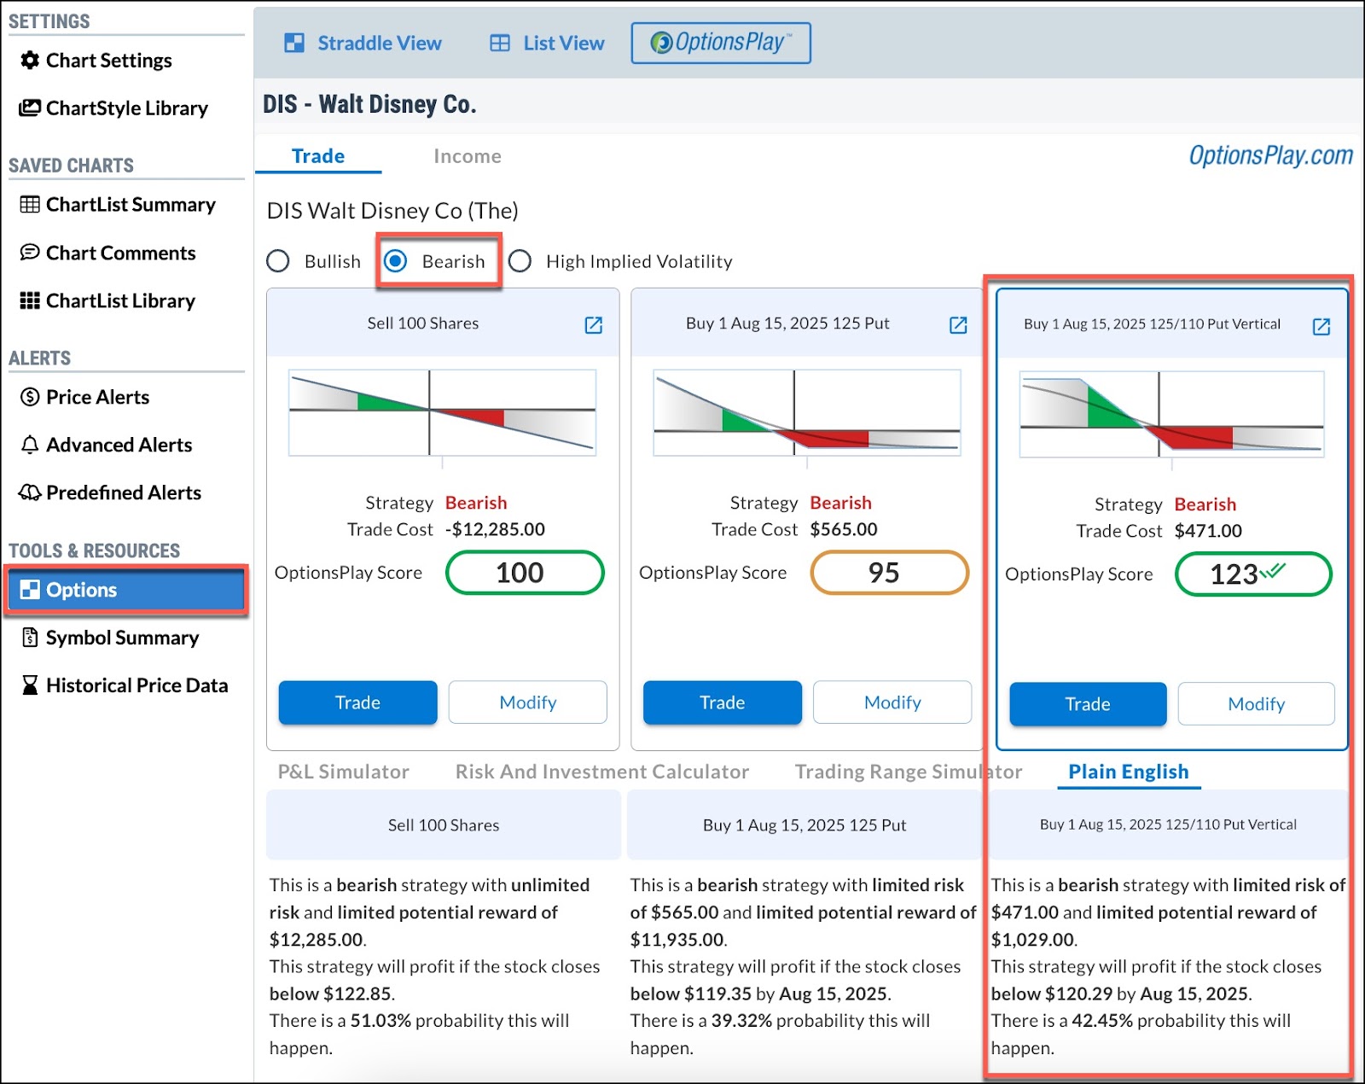The width and height of the screenshot is (1365, 1084).
Task: Click Modify for Sell 100 Shares
Action: click(528, 702)
